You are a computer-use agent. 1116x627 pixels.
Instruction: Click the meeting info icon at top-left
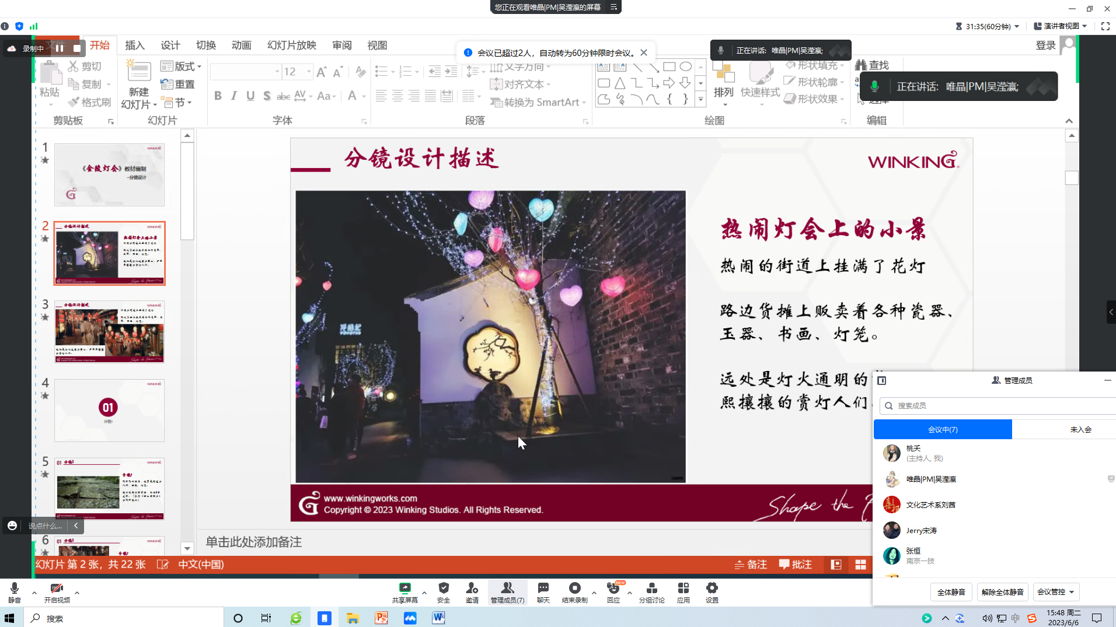[5, 26]
